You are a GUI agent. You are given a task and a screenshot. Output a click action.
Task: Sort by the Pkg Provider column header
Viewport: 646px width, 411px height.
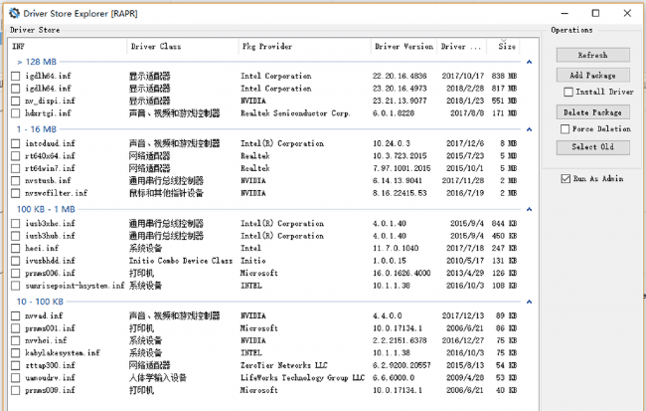(x=305, y=46)
